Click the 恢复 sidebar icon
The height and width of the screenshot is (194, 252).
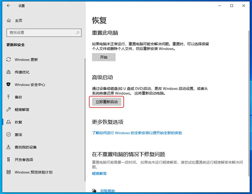[x=9, y=122]
